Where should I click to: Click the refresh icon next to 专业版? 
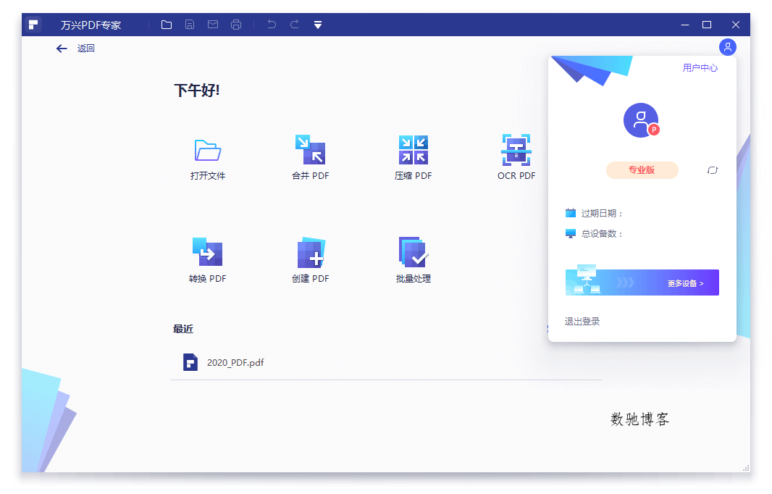pyautogui.click(x=713, y=170)
